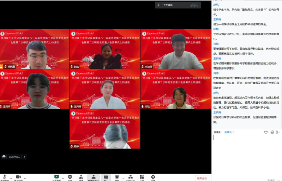Click the red 结束会议 button
Viewport: 282px width, 181px height.
point(202,178)
